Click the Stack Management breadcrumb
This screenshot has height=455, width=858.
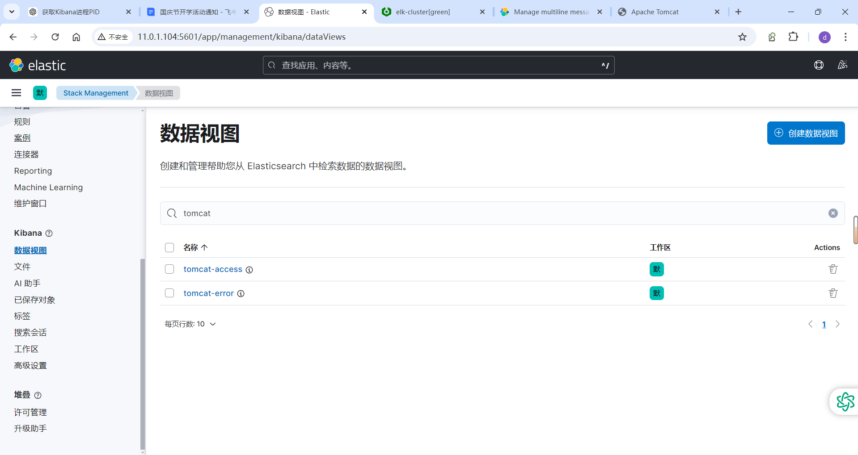coord(96,93)
